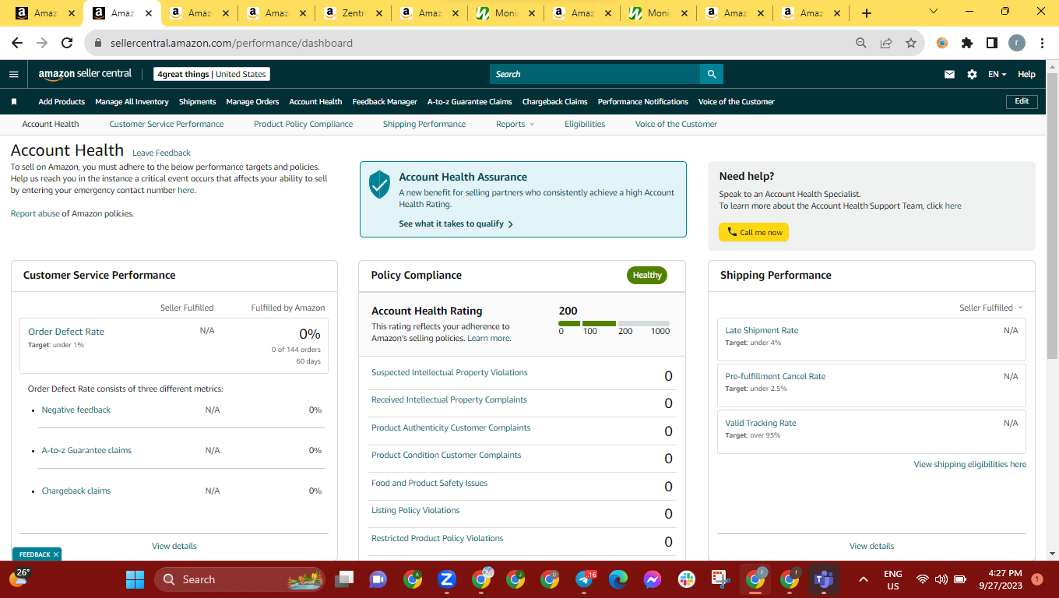
Task: Show hidden system tray icons
Action: tap(863, 579)
